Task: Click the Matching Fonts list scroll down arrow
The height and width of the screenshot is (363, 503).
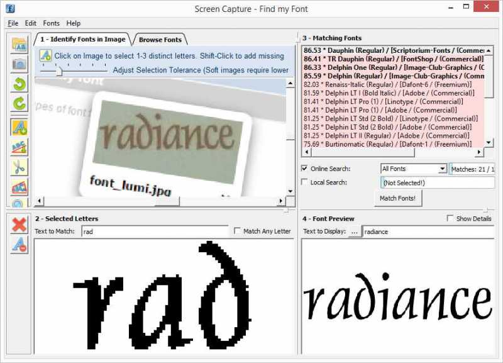Action: [x=489, y=143]
